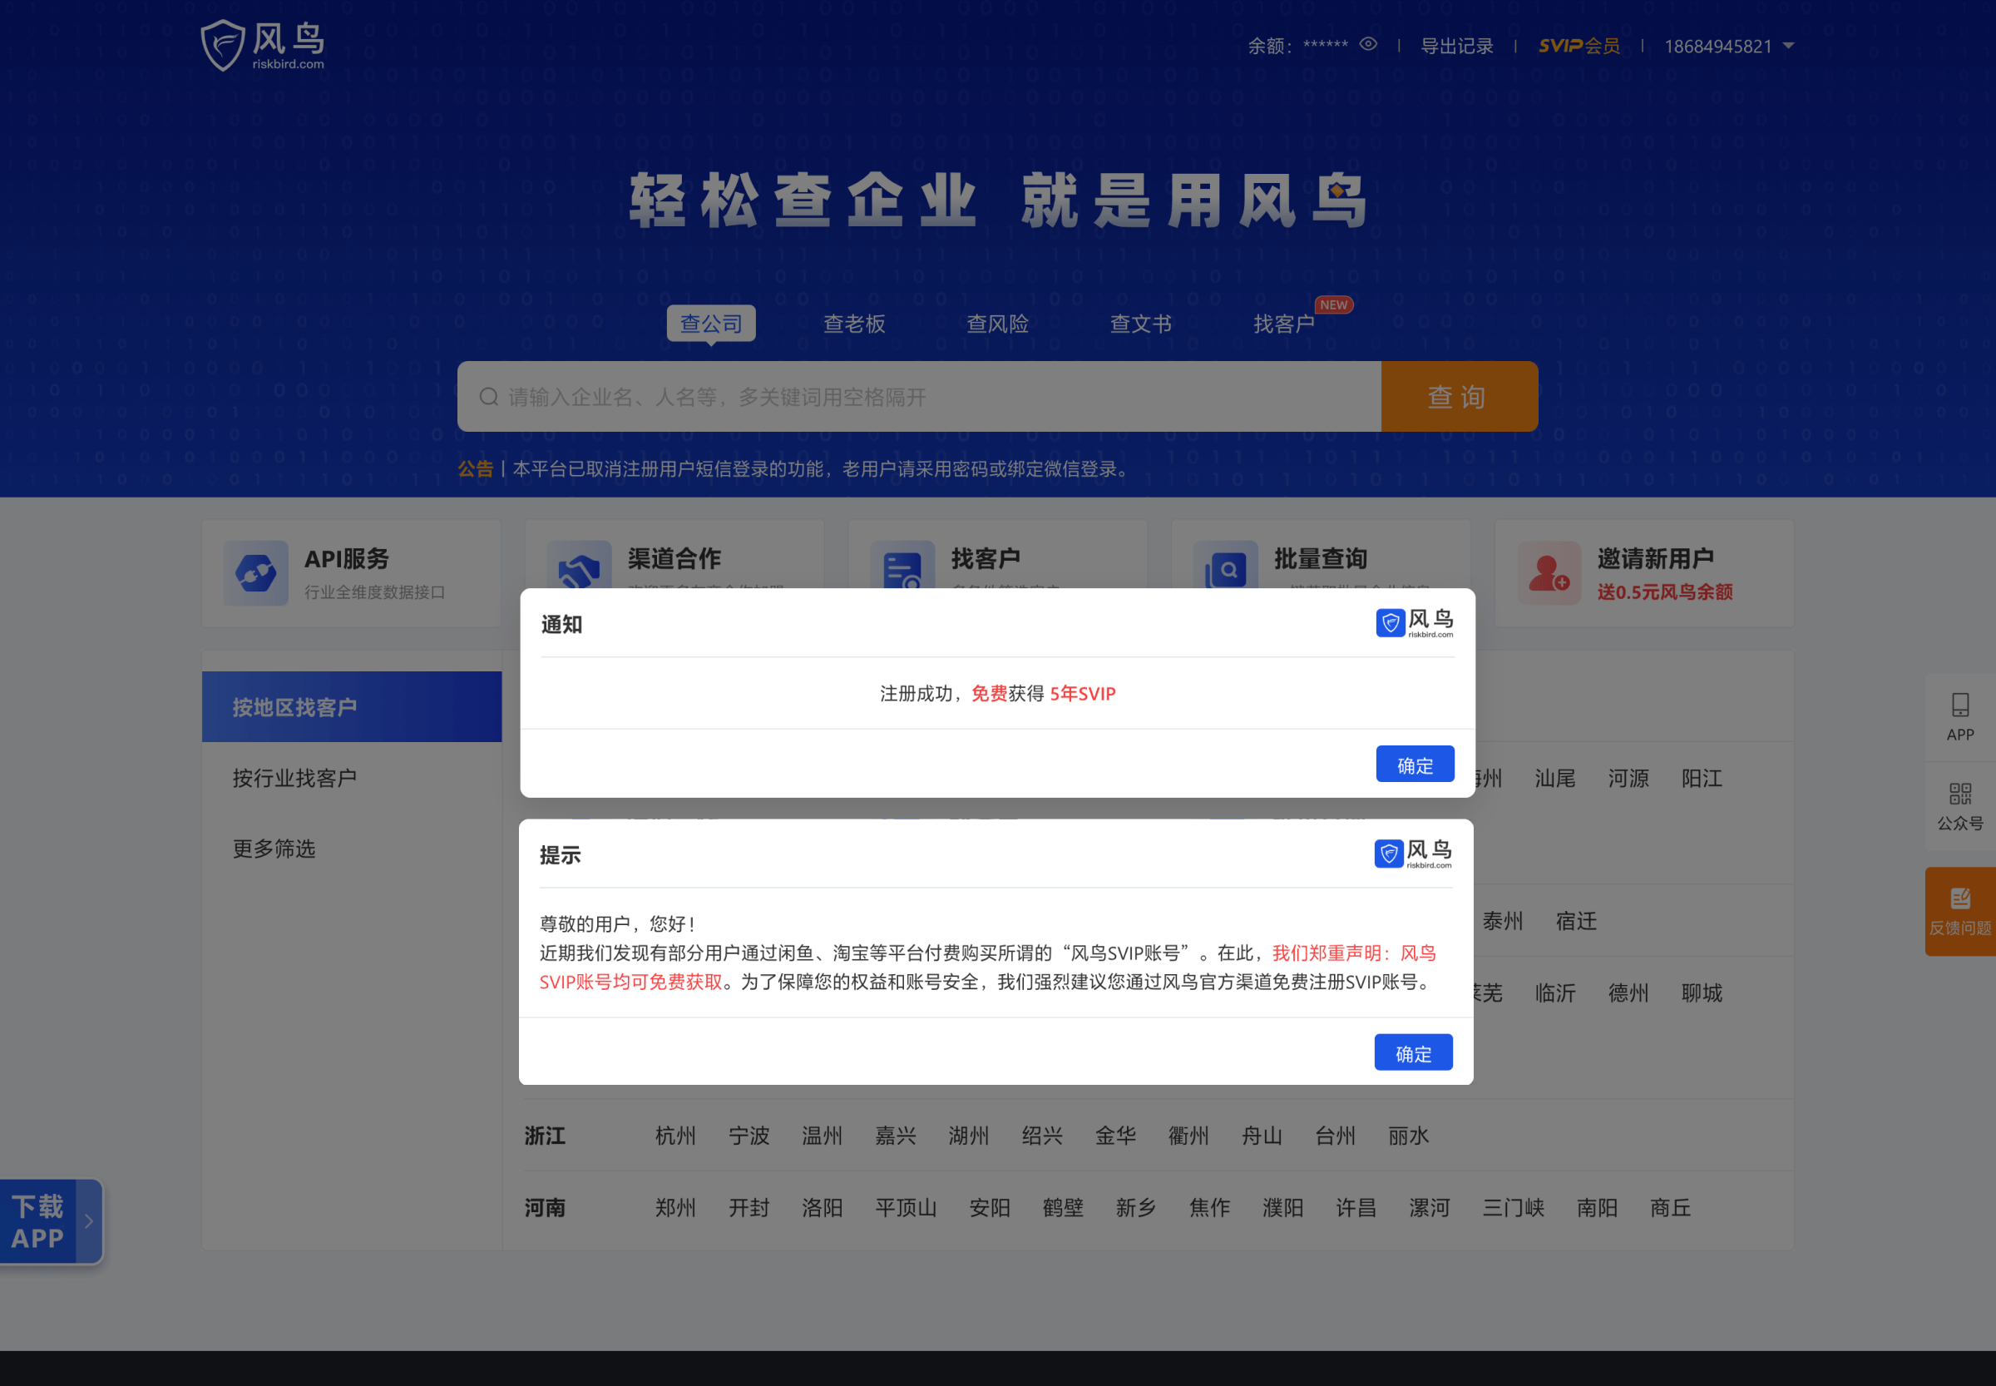Select city 濮阳
This screenshot has height=1386, width=1996.
pos(1282,1207)
